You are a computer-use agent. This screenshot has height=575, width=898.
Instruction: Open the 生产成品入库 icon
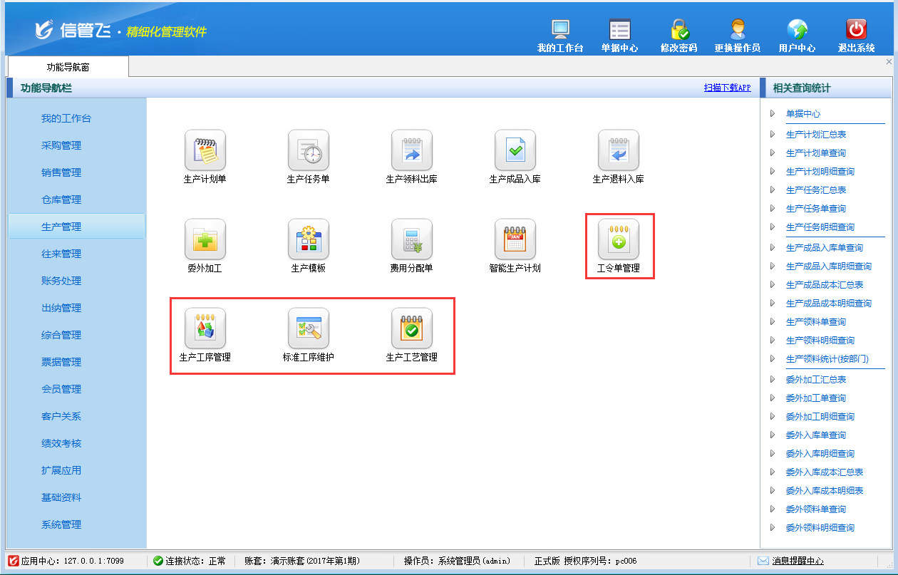(x=515, y=150)
